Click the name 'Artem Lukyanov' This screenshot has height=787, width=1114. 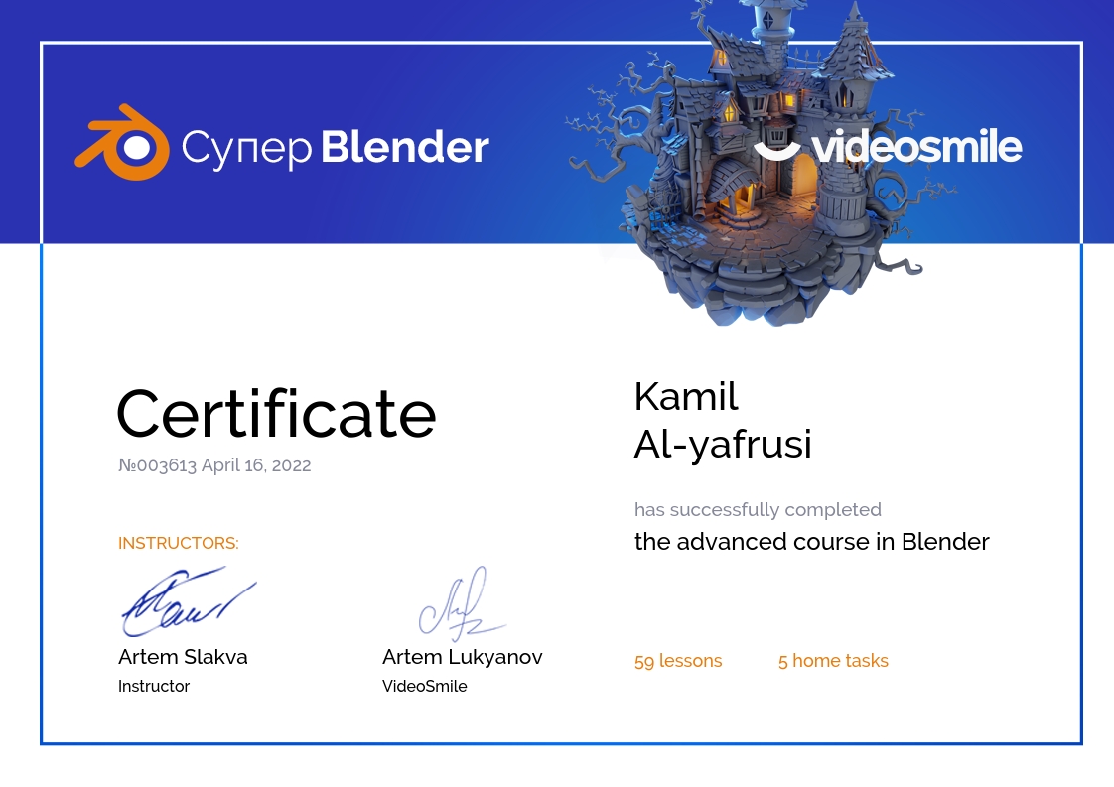pyautogui.click(x=463, y=657)
